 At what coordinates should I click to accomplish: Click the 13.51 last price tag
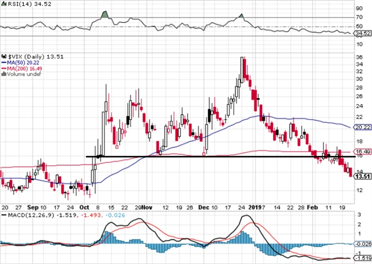coord(362,177)
